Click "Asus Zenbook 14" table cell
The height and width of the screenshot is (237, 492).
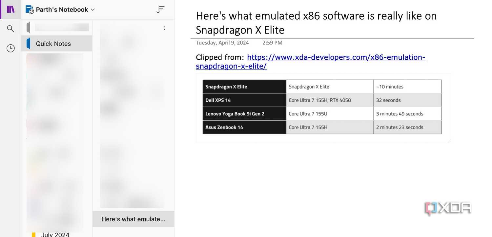244,127
